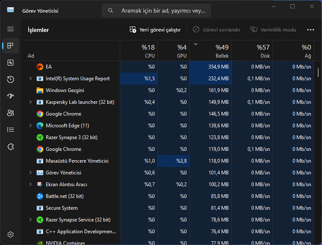Open the App history sidebar icon
Screen dimensions: 322x245
(x=11, y=79)
